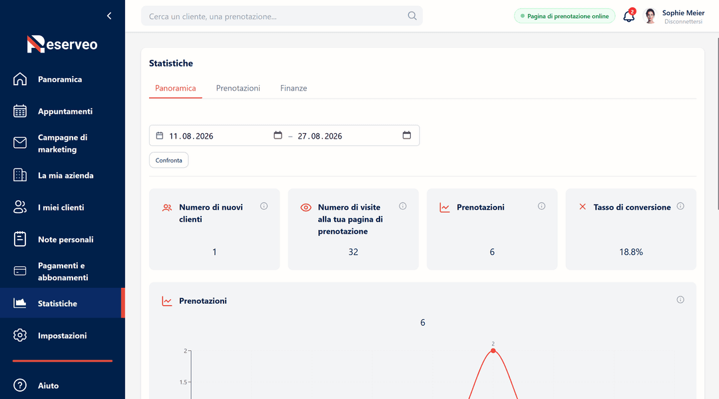Show info for the Prenotazioni chart panel
The width and height of the screenshot is (719, 399).
(680, 300)
